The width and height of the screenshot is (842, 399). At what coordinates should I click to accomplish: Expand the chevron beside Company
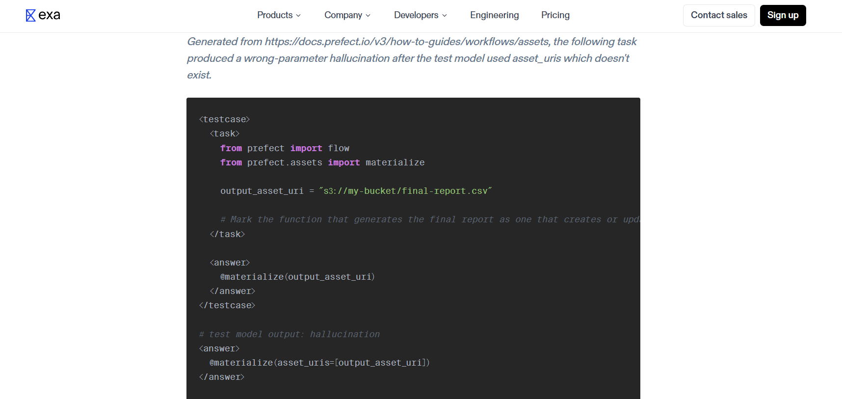point(368,16)
